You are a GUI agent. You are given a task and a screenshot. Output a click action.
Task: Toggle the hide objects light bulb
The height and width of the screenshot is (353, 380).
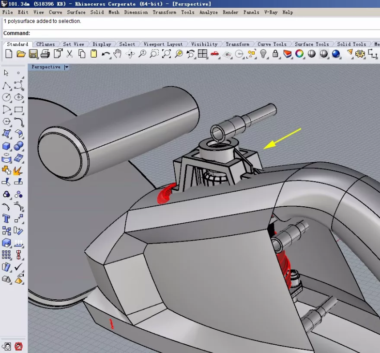tap(263, 54)
